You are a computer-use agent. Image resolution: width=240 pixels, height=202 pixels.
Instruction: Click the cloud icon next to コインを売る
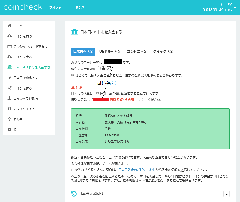click(9, 57)
